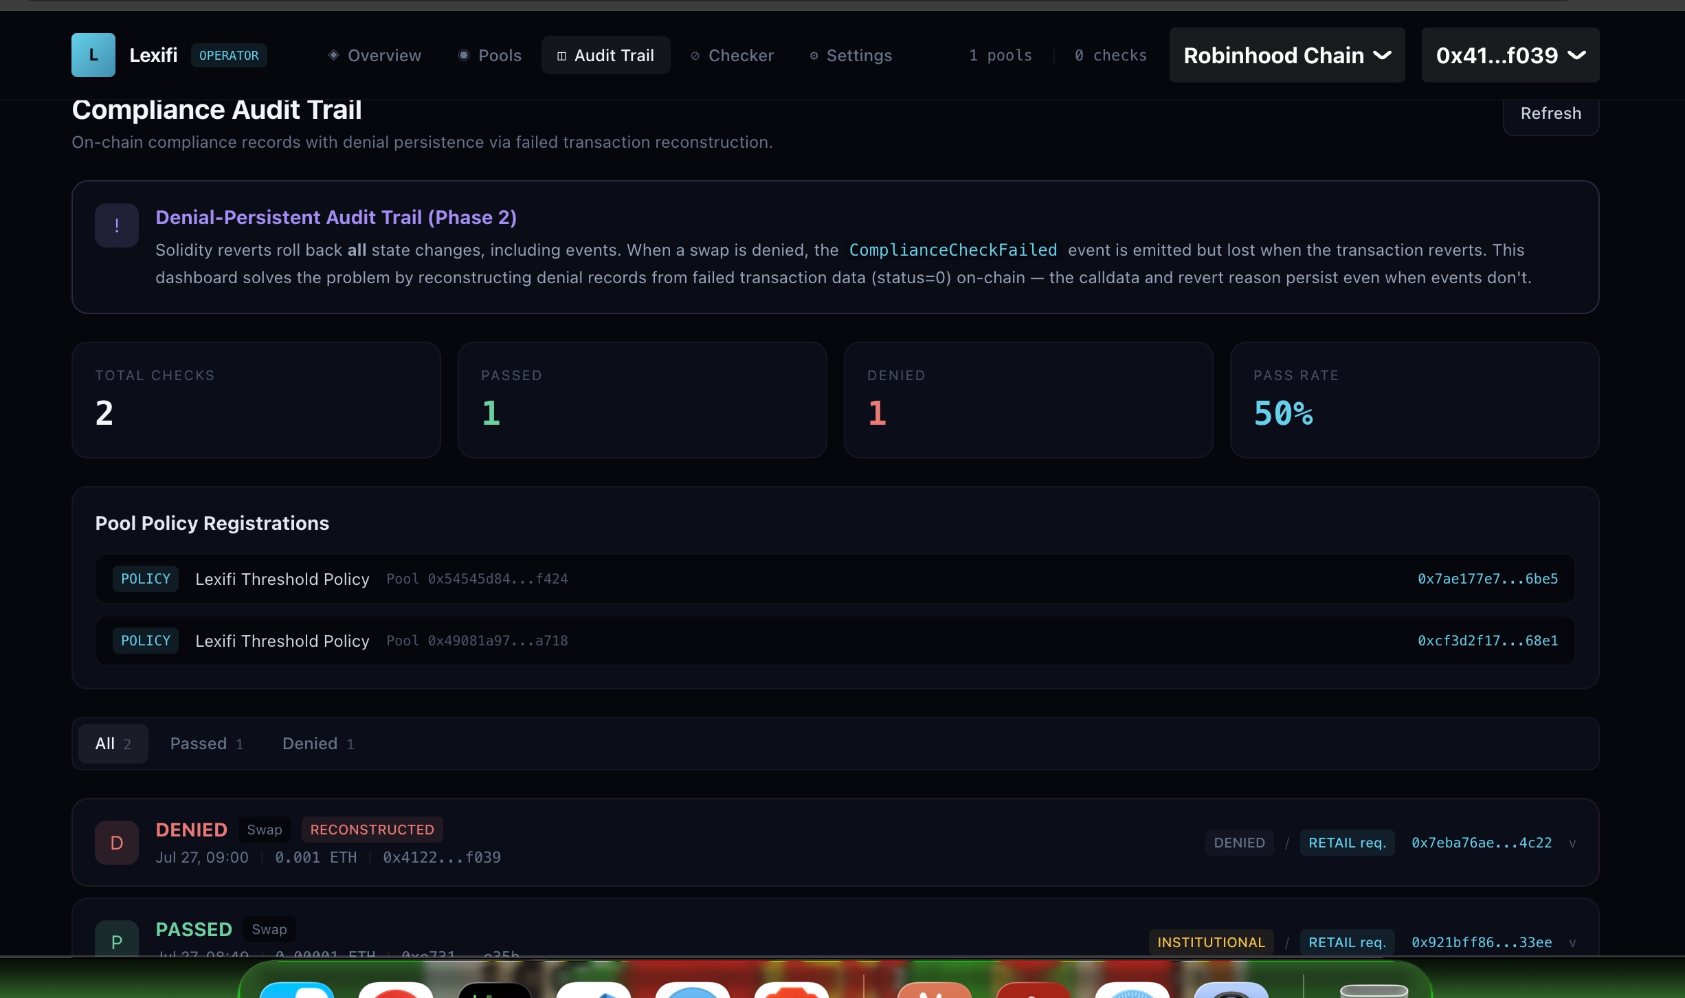Click policy name beside pool 0x49081a97...a718
1685x998 pixels.
(282, 641)
